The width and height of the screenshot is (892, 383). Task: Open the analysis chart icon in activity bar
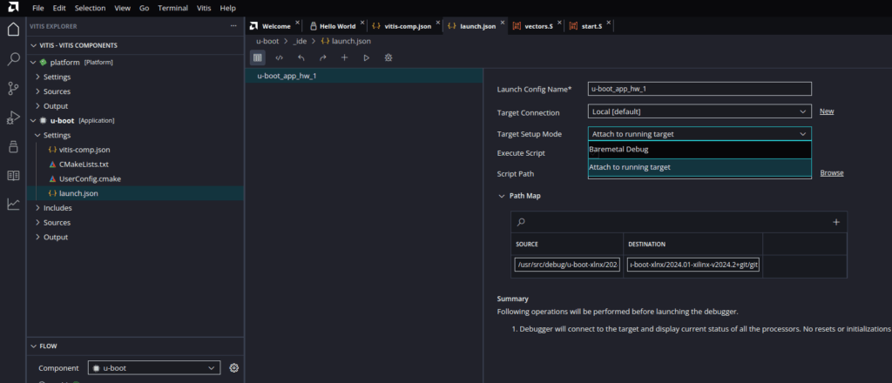click(13, 204)
